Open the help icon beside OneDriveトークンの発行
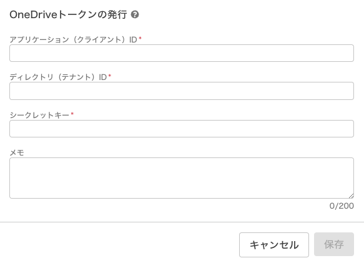 point(135,14)
